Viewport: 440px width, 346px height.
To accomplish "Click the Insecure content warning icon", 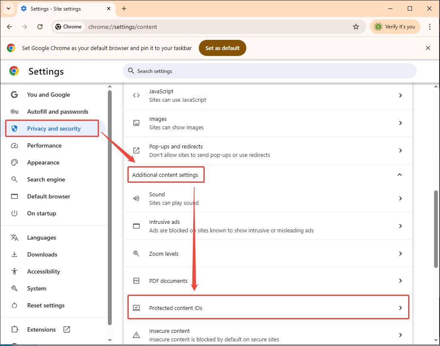I will pos(136,335).
